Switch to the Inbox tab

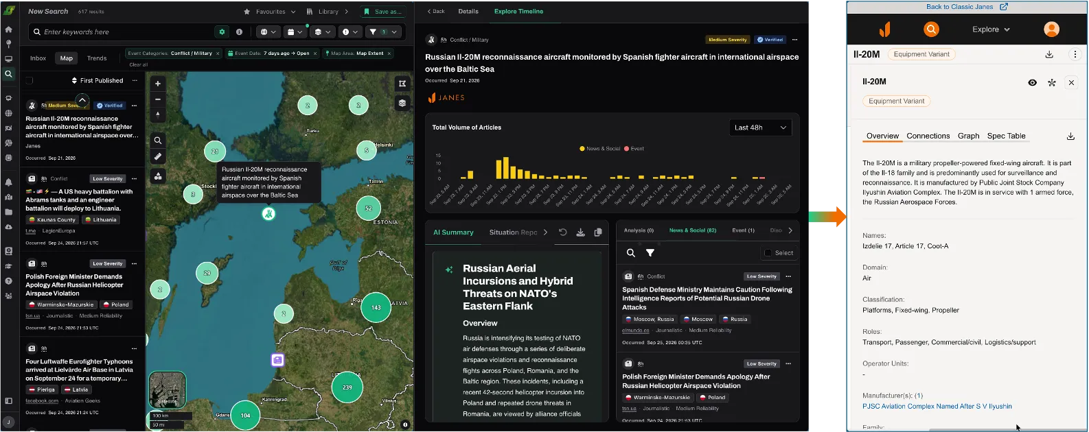[x=38, y=58]
